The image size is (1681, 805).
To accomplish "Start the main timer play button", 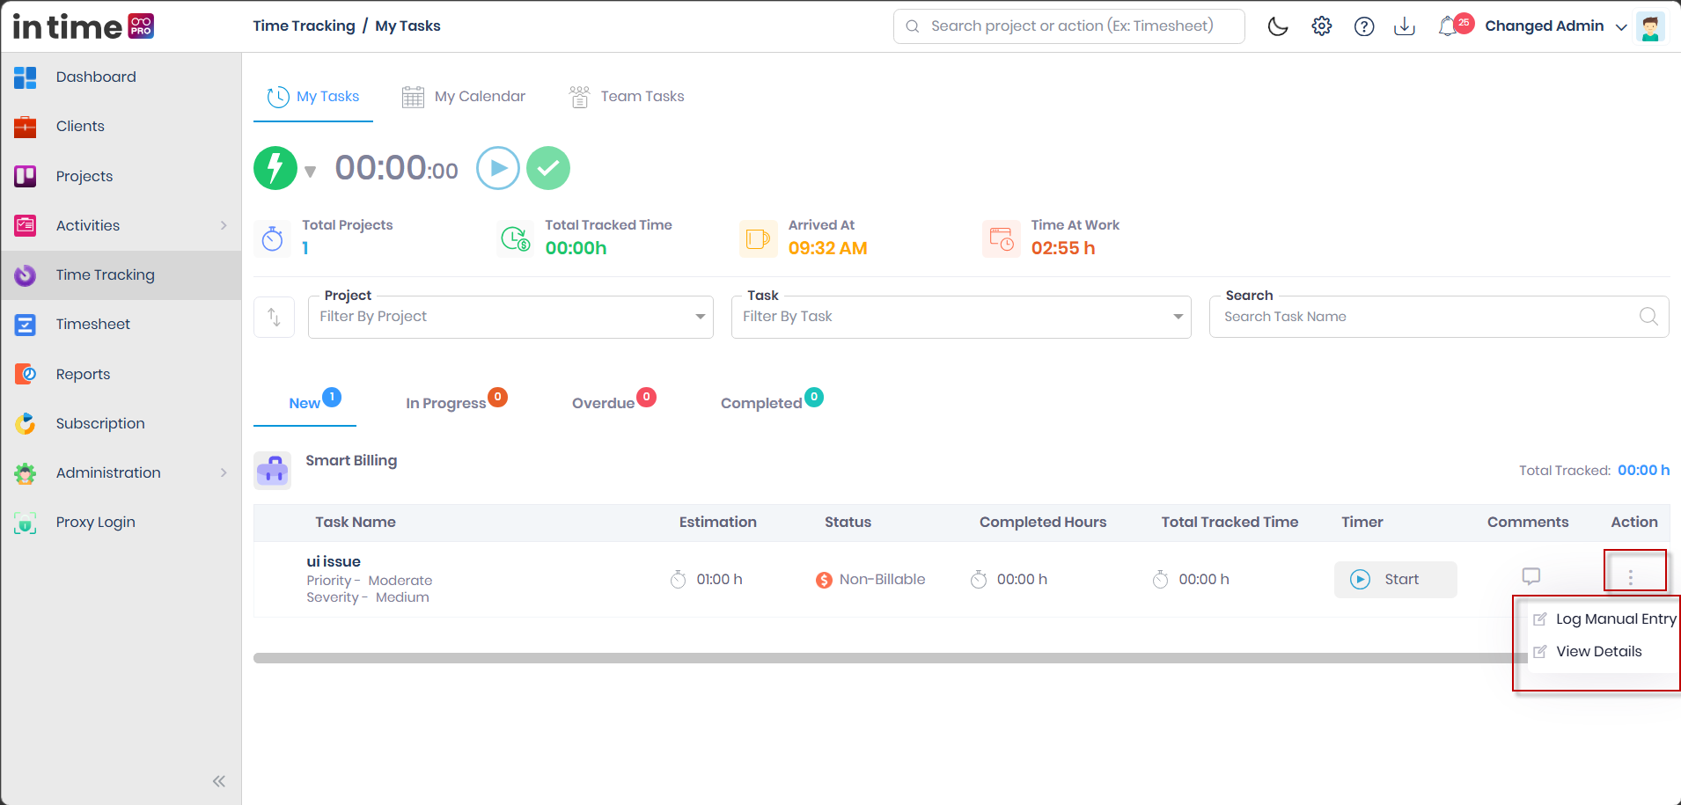I will point(498,168).
